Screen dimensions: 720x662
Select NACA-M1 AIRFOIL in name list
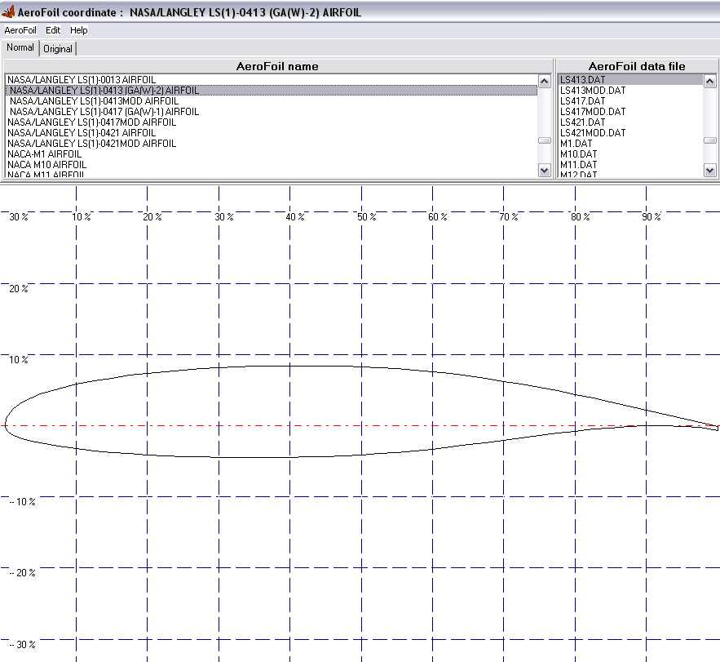44,154
